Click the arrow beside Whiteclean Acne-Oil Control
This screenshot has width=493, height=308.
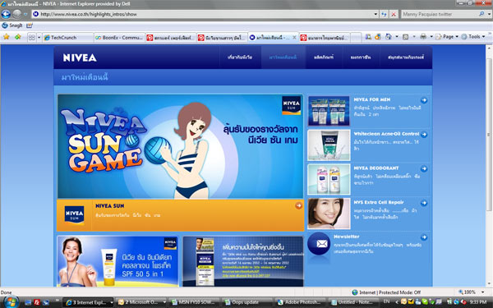coord(424,135)
